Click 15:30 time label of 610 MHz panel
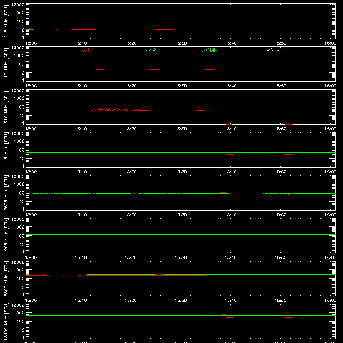 pyautogui.click(x=181, y=129)
